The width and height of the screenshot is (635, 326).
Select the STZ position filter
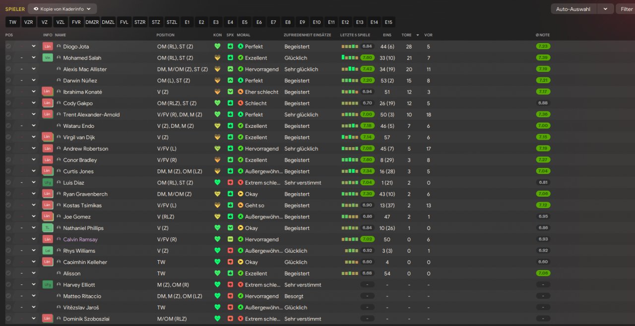156,22
